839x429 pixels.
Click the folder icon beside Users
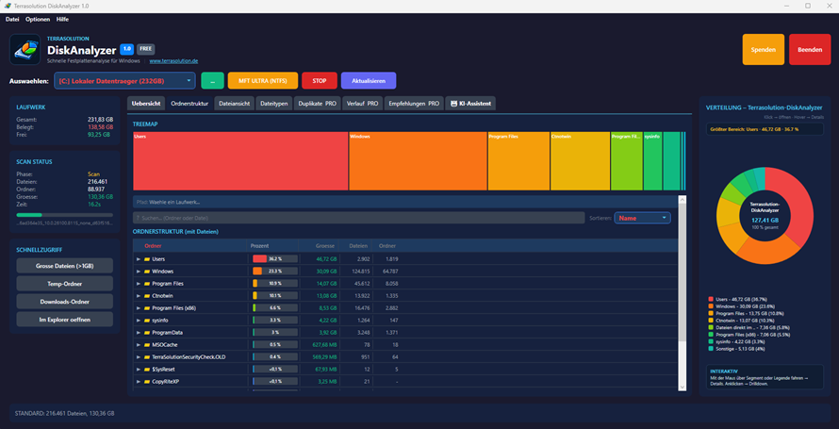tap(147, 259)
